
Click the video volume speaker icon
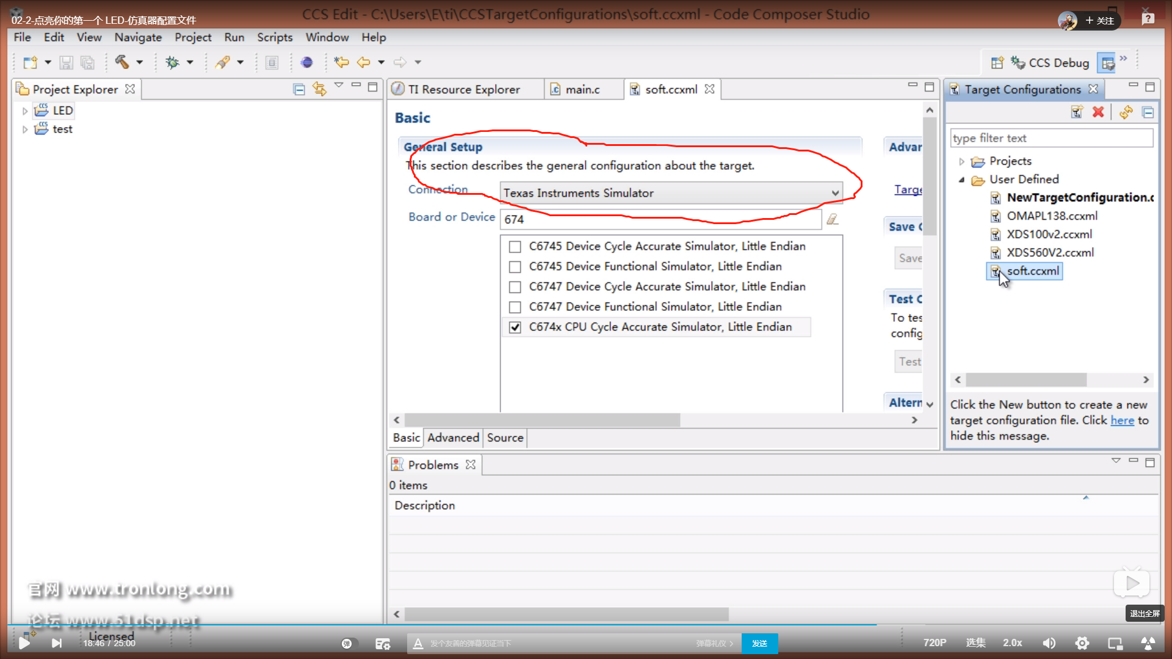[x=1049, y=643]
